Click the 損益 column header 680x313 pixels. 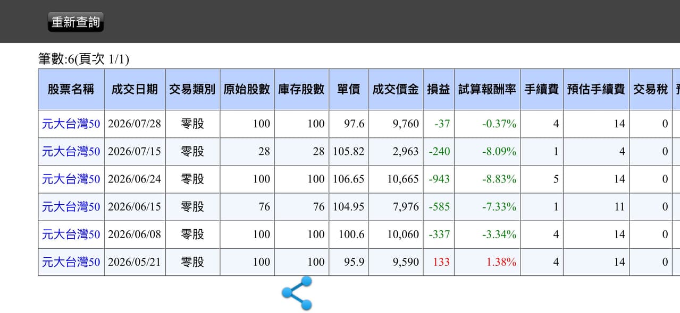coord(439,90)
